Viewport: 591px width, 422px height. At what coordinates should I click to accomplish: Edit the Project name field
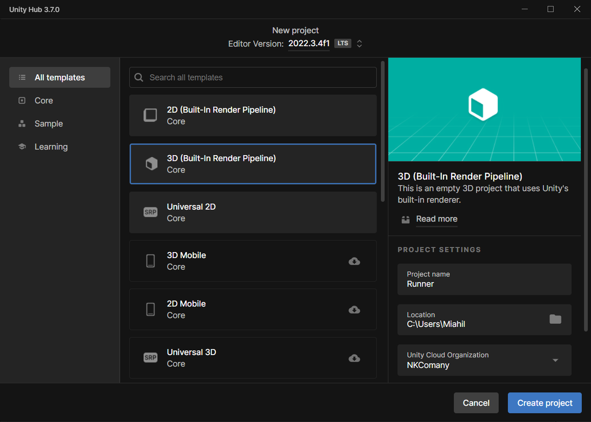point(485,279)
